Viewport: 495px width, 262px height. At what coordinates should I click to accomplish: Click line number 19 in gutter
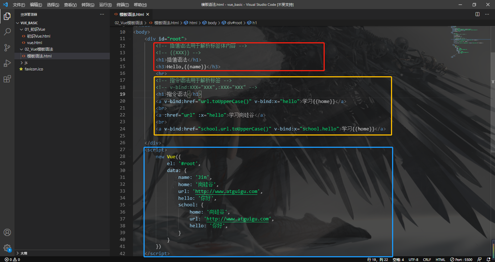tap(122, 94)
